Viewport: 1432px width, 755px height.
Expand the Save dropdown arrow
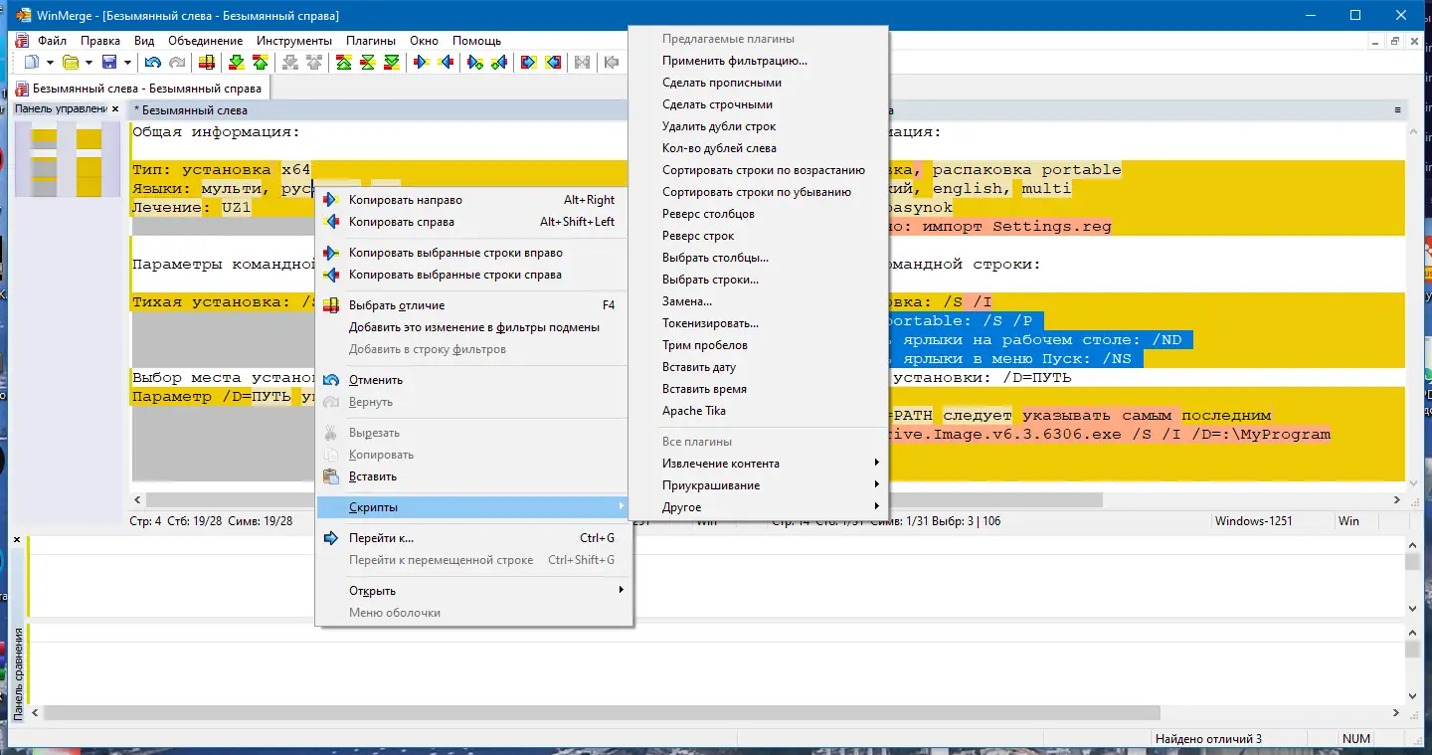(127, 63)
